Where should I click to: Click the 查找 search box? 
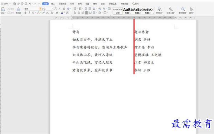tap(135, 4)
